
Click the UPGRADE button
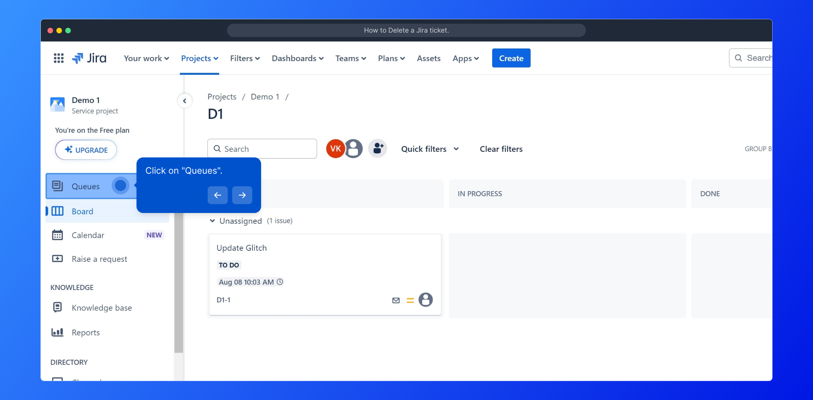[x=86, y=150]
